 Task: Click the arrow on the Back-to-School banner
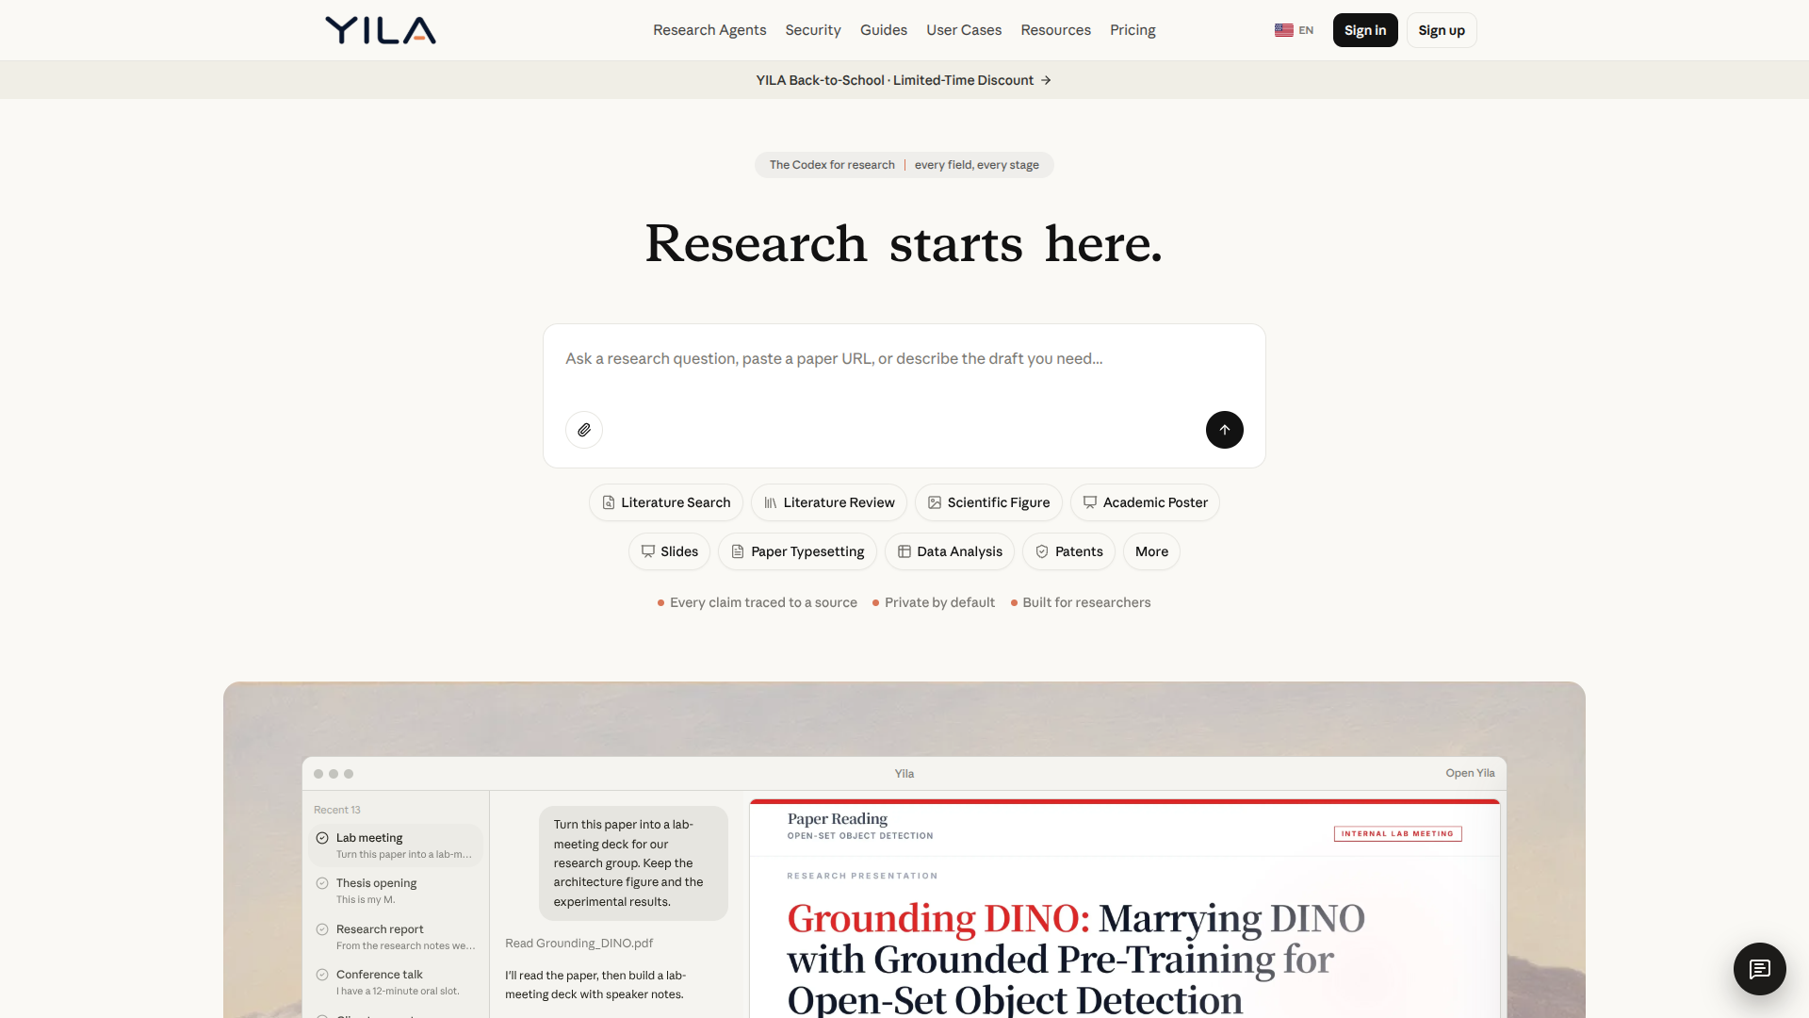tap(1046, 80)
